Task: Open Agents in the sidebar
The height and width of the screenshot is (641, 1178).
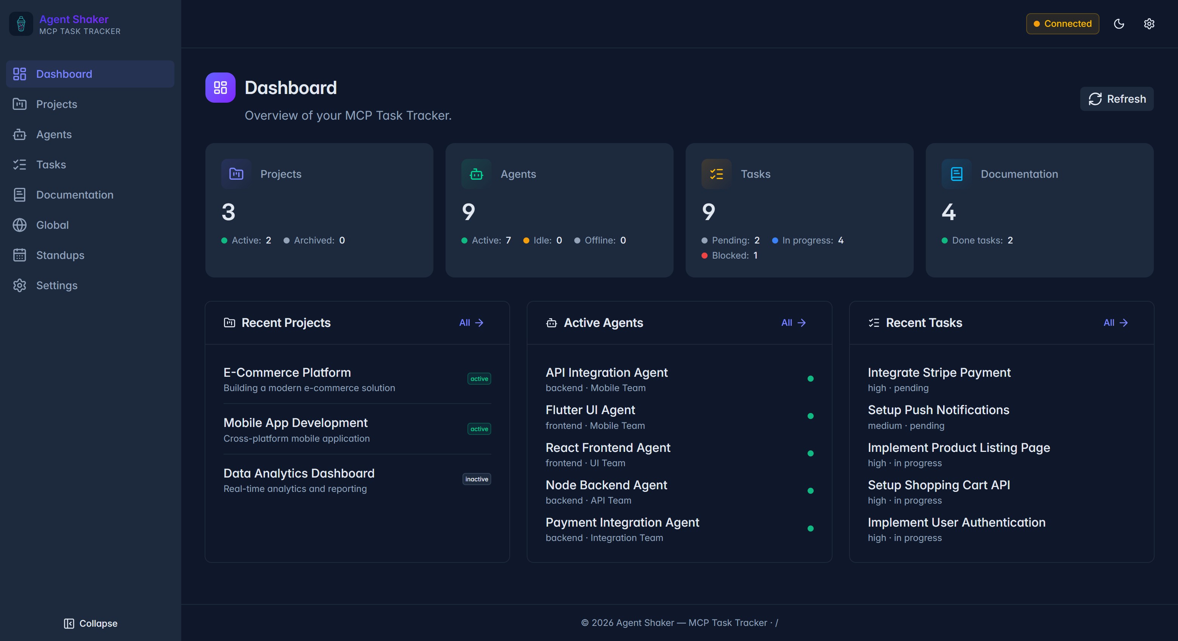Action: click(x=90, y=134)
